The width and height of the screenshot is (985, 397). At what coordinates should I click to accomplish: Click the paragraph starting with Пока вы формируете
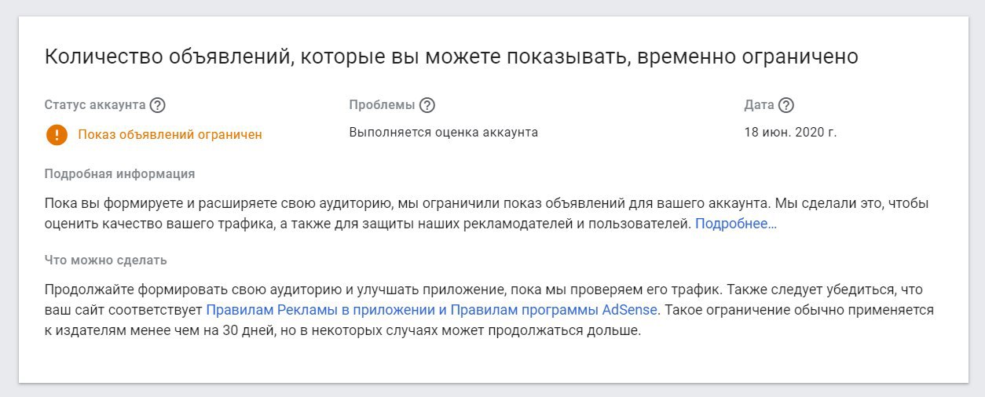(393, 204)
